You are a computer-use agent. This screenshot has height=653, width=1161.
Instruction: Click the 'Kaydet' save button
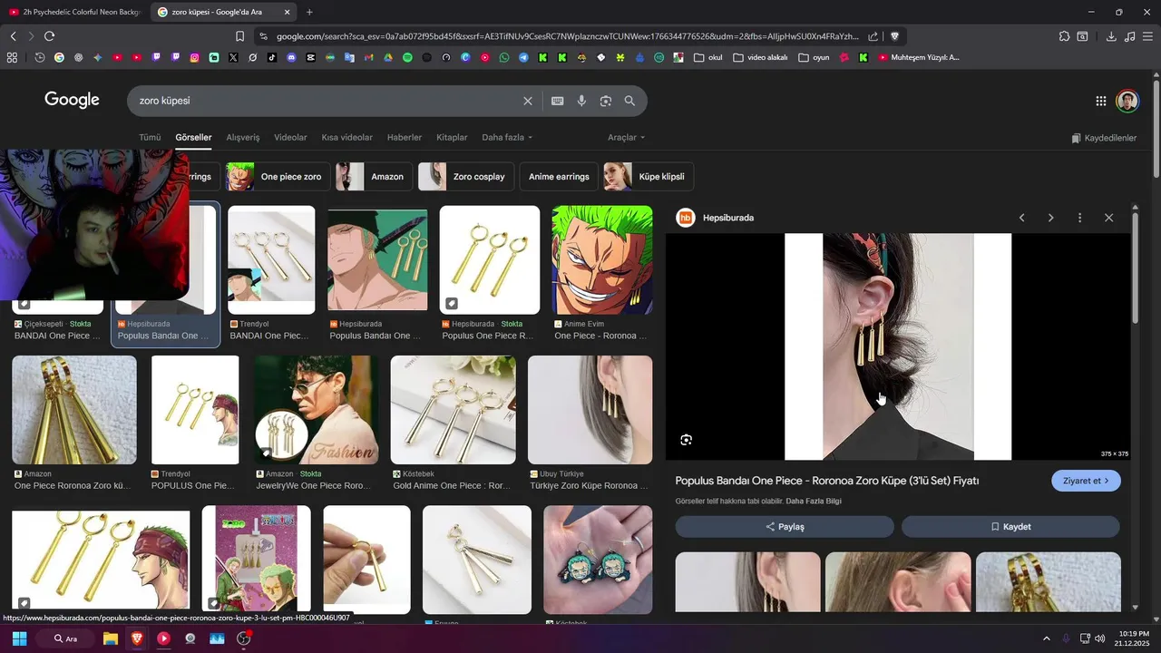point(1010,527)
